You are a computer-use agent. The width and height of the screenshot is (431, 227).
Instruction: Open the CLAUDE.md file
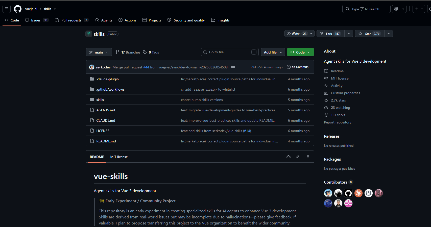click(106, 120)
